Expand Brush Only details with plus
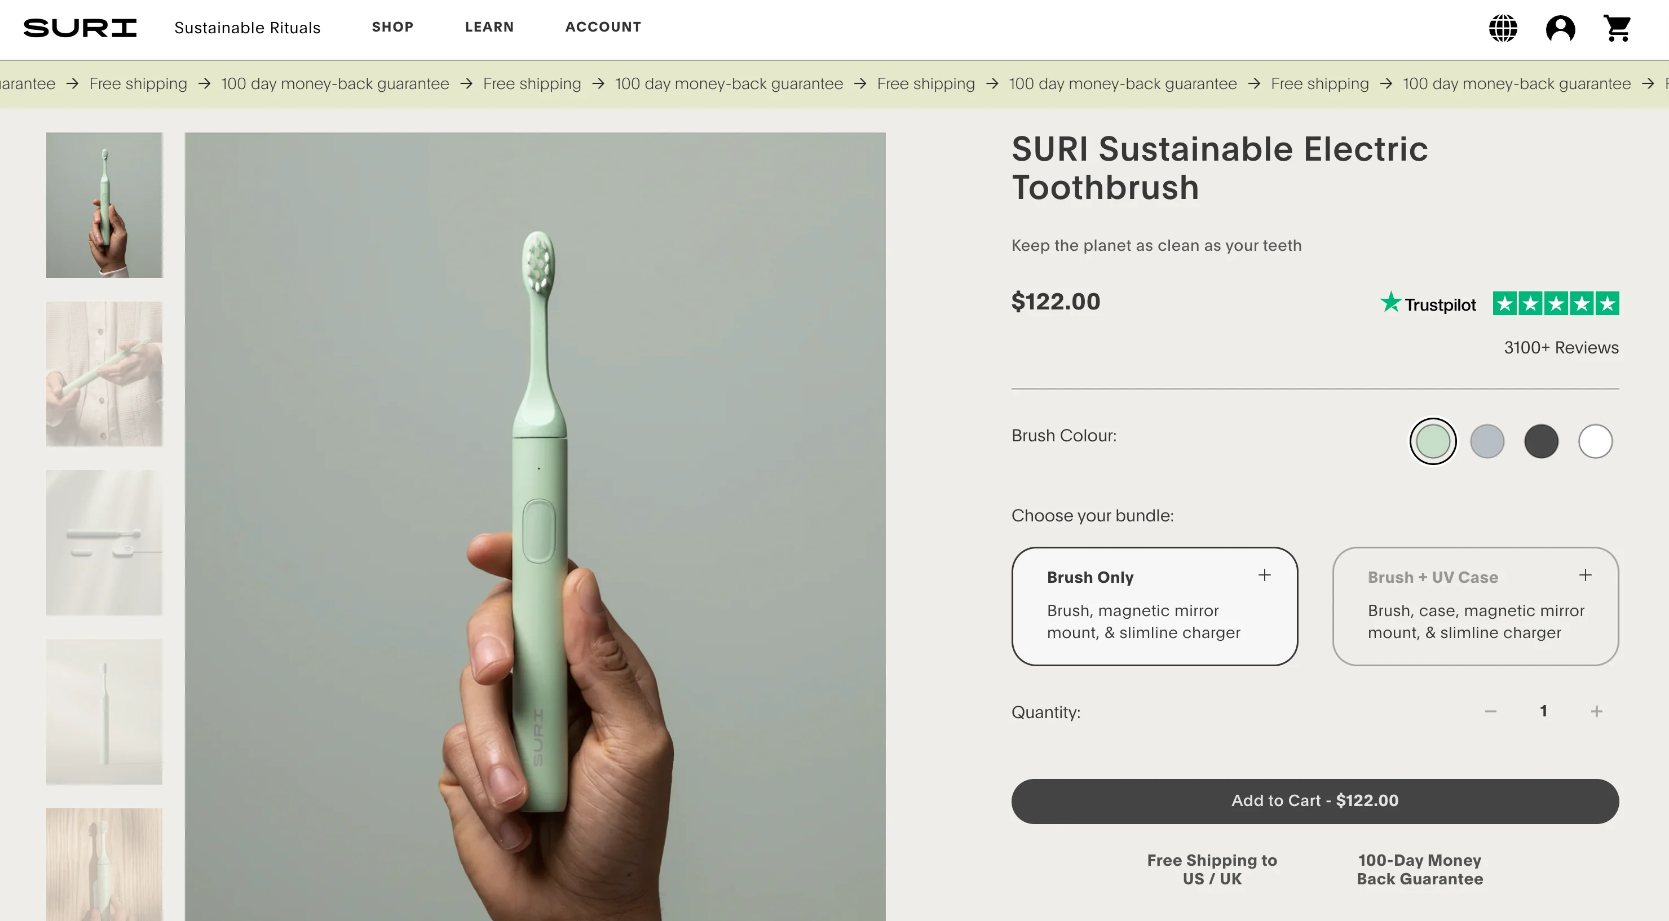1669x921 pixels. (x=1264, y=575)
